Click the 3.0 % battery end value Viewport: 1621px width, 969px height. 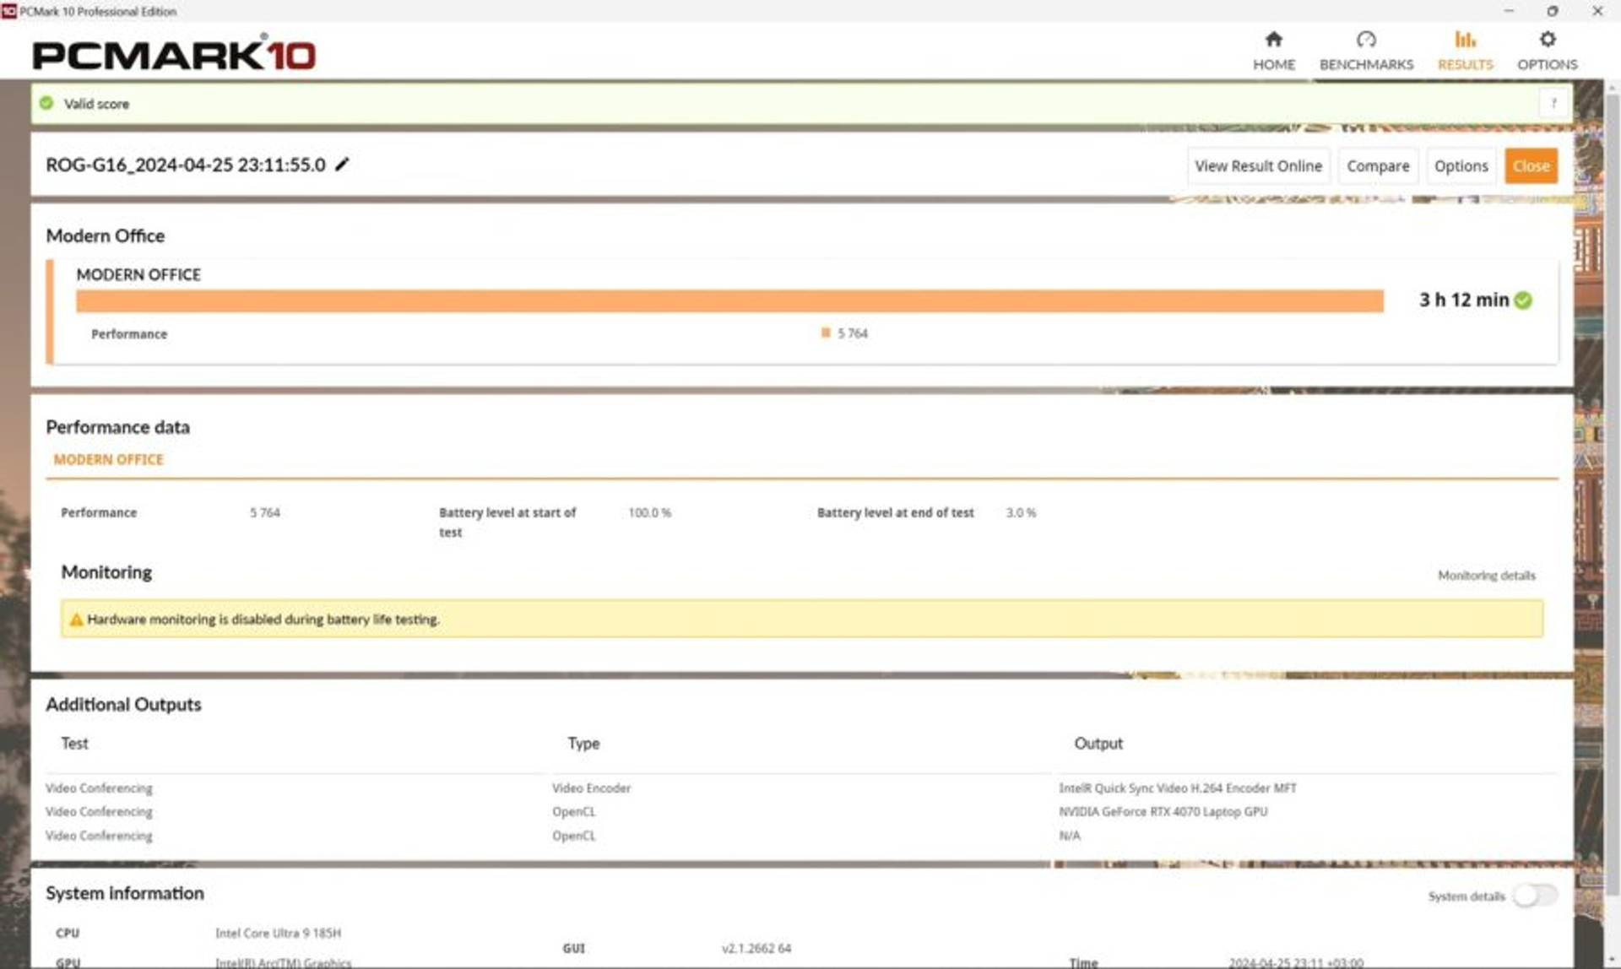[1021, 512]
